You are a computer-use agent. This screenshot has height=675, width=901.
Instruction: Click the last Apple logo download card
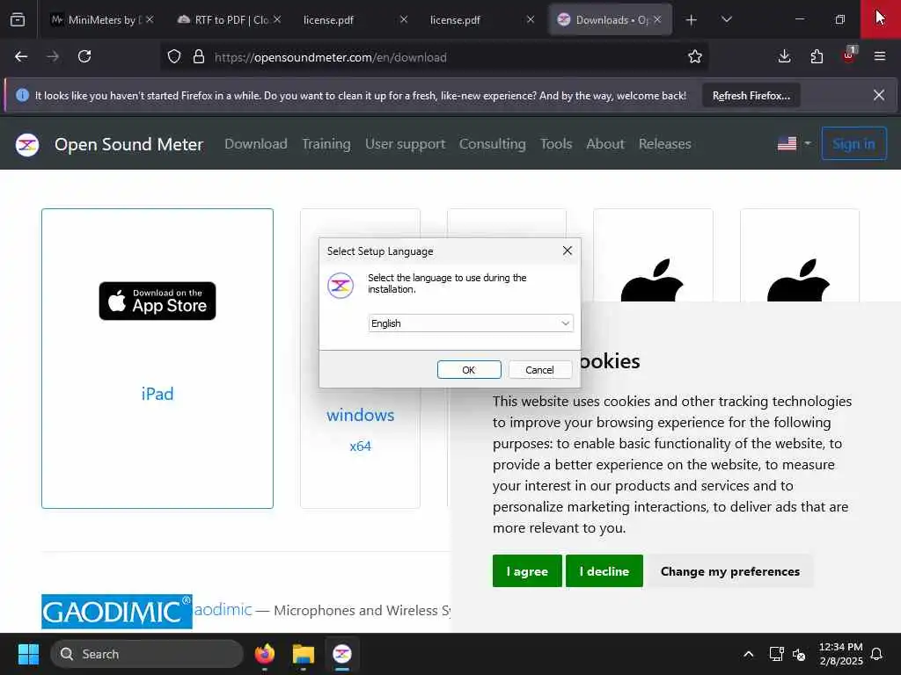799,280
